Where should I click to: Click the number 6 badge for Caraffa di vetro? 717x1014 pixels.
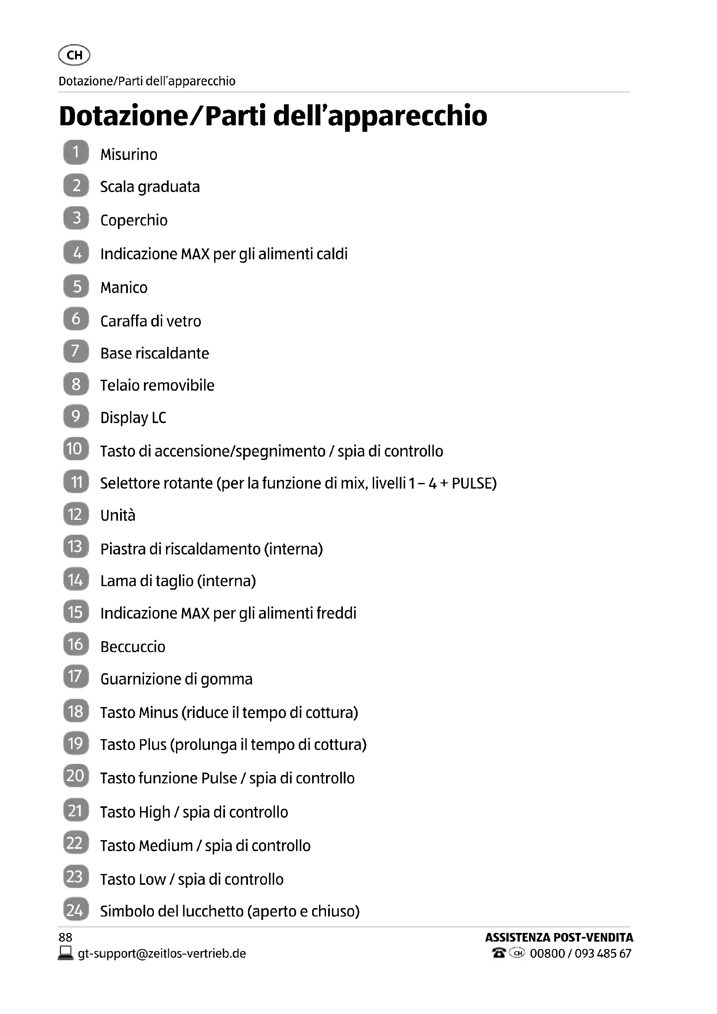click(x=76, y=319)
